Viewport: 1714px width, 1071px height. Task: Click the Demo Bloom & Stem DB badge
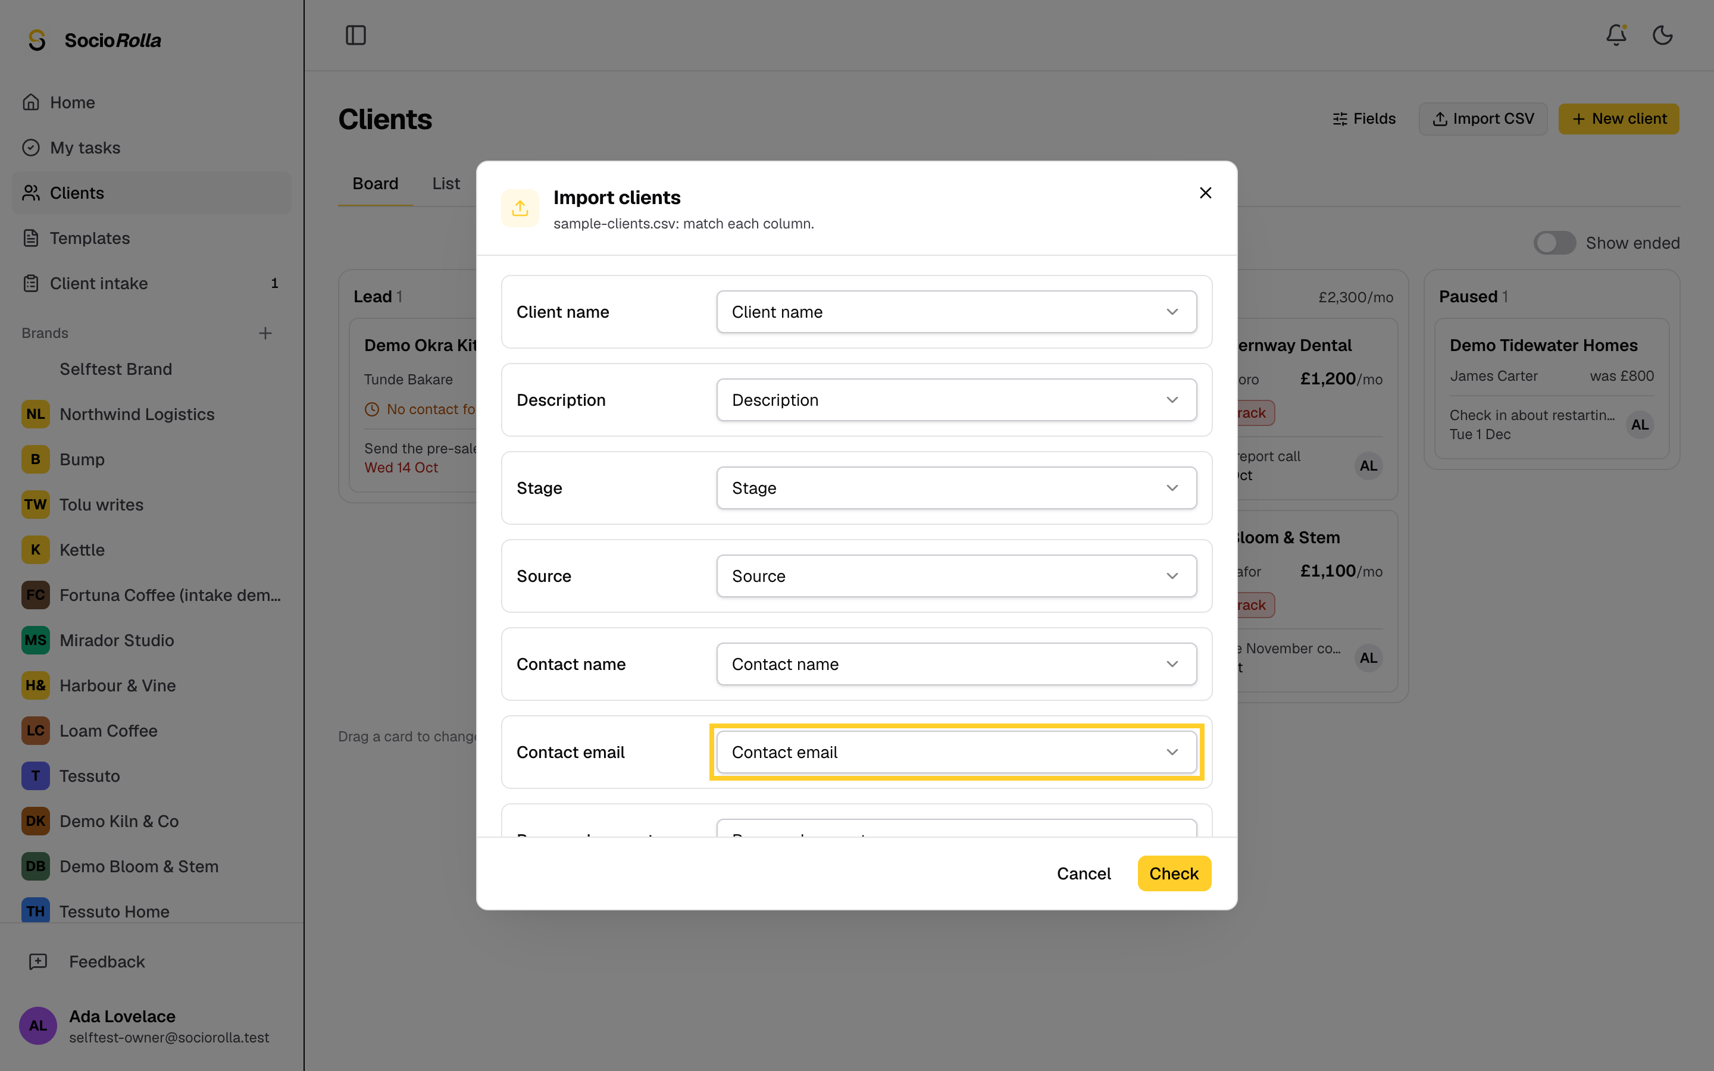click(x=36, y=866)
